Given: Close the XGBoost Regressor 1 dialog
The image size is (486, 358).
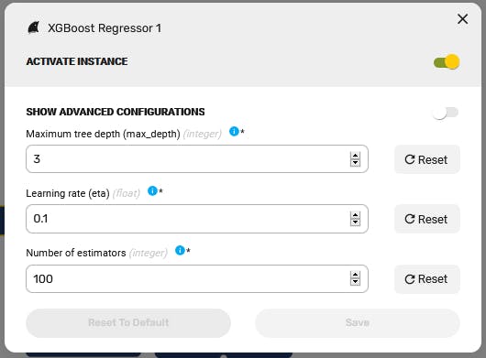Looking at the screenshot, I should tap(462, 19).
